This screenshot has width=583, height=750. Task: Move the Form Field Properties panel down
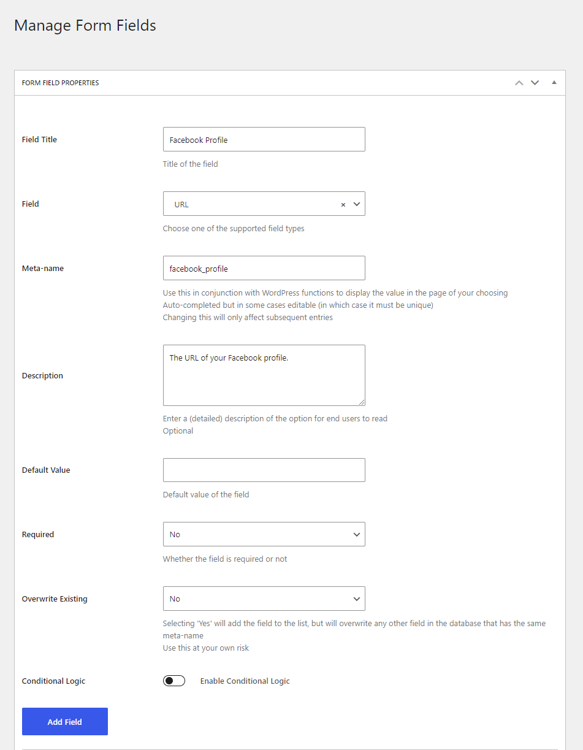535,83
